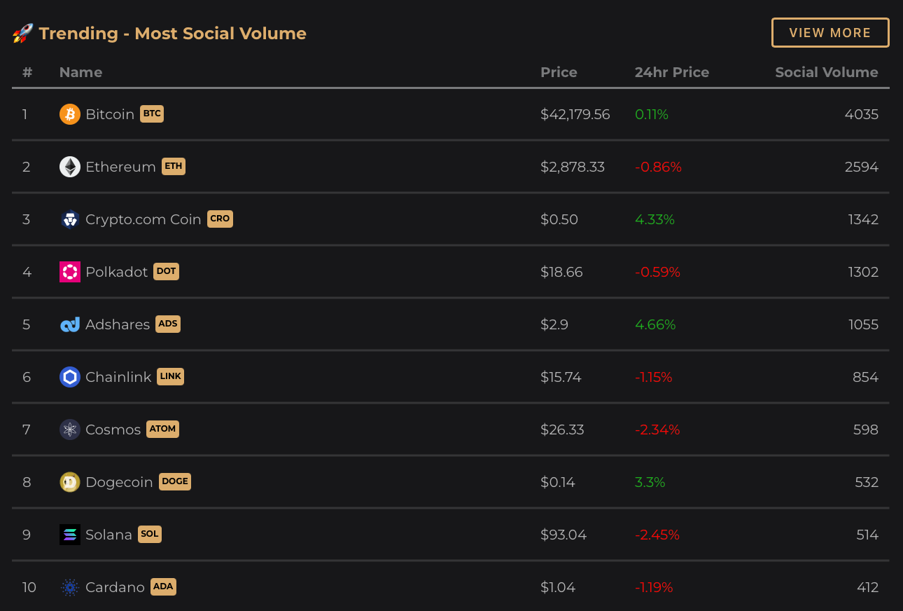Click the 3.3% Dogecoin change
903x611 pixels.
(650, 482)
